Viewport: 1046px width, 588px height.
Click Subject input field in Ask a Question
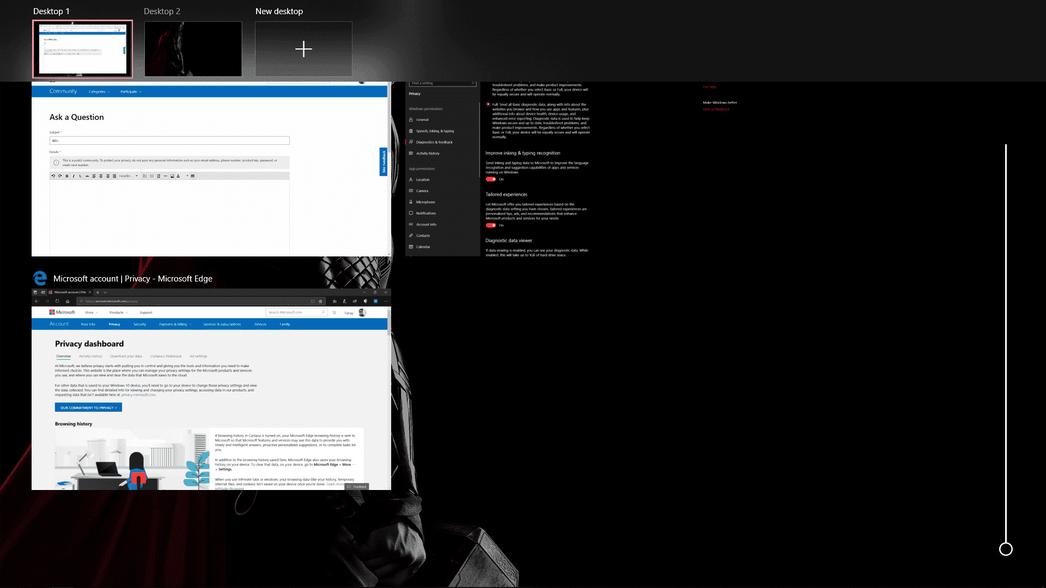click(169, 140)
